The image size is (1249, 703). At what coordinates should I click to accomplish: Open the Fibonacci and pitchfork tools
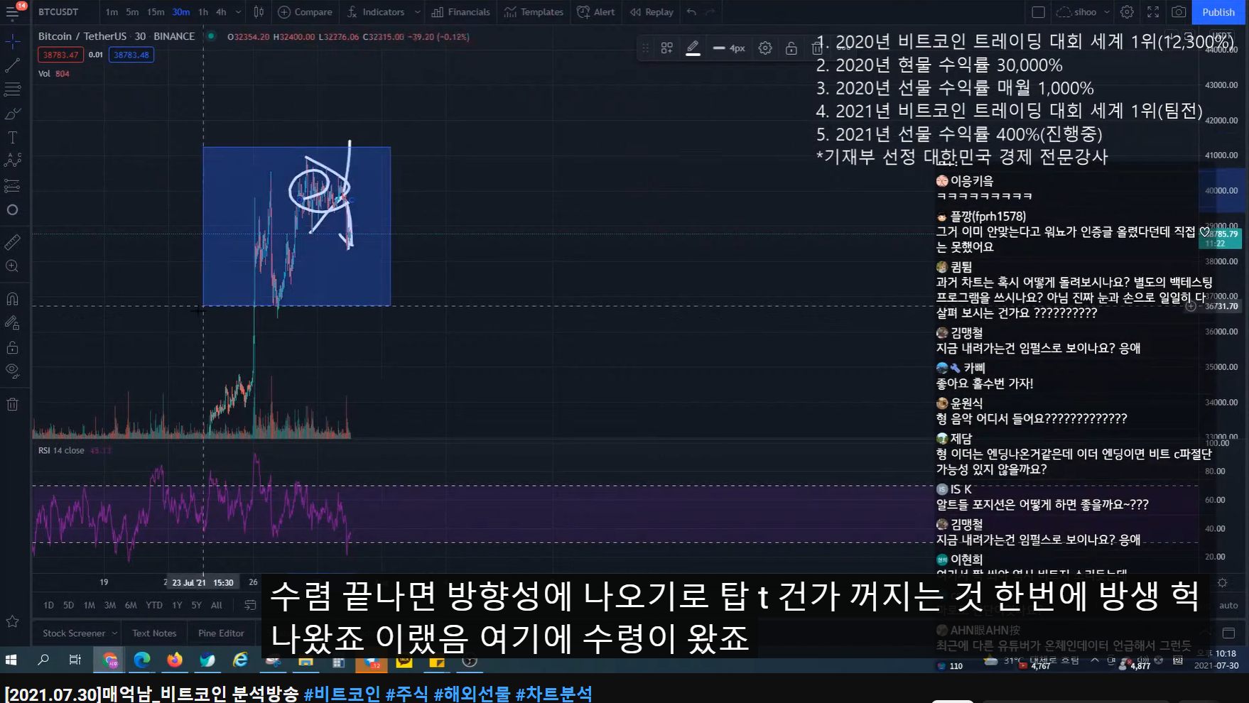pyautogui.click(x=13, y=90)
